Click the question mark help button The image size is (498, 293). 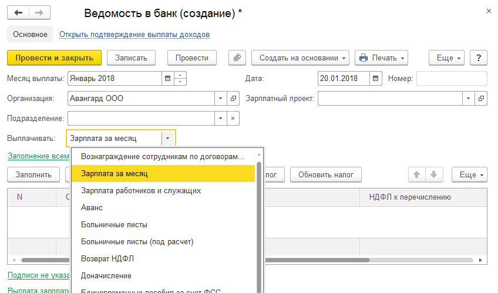point(479,58)
